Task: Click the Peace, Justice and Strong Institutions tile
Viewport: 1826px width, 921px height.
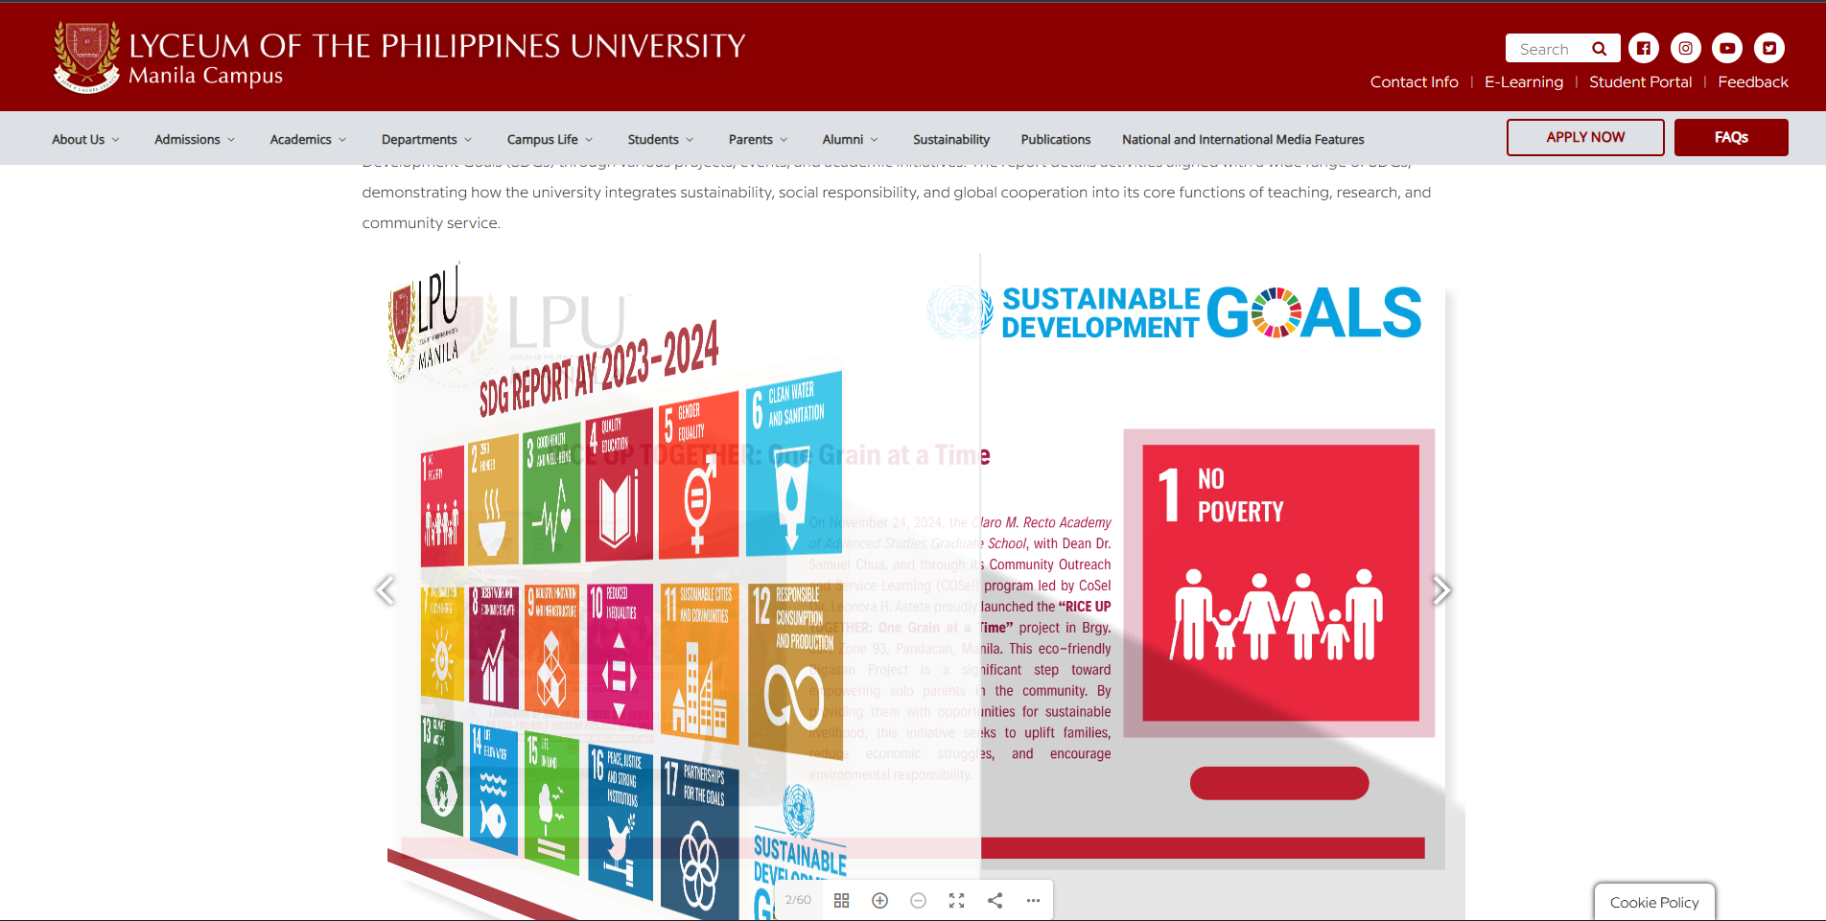Action: (x=620, y=821)
